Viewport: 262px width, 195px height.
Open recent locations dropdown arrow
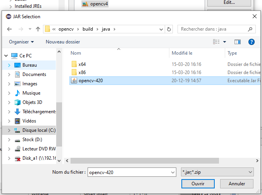tap(30, 29)
